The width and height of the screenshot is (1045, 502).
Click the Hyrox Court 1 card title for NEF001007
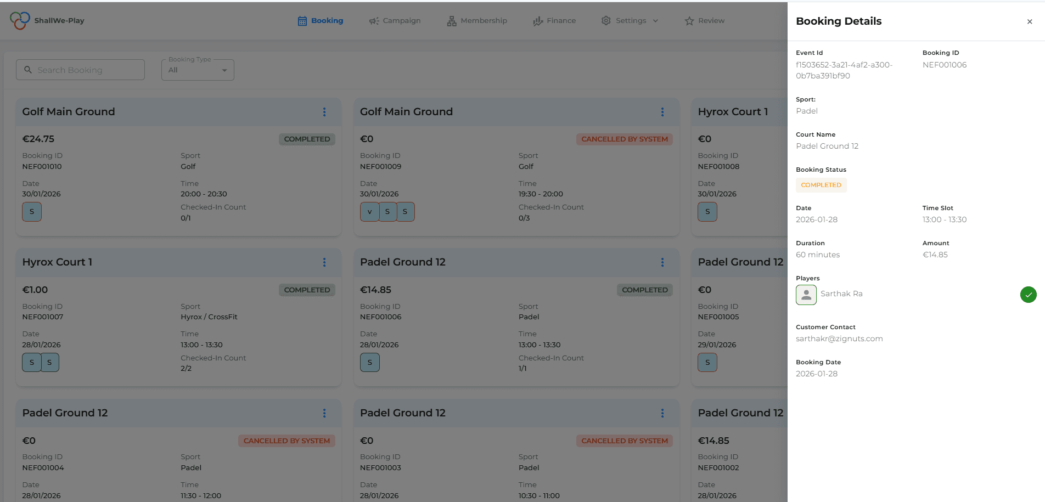(57, 262)
